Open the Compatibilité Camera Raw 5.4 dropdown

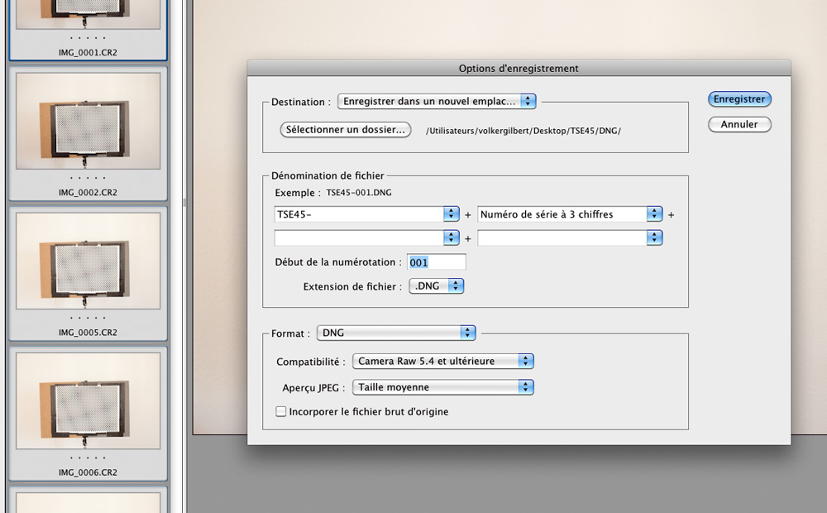[443, 362]
